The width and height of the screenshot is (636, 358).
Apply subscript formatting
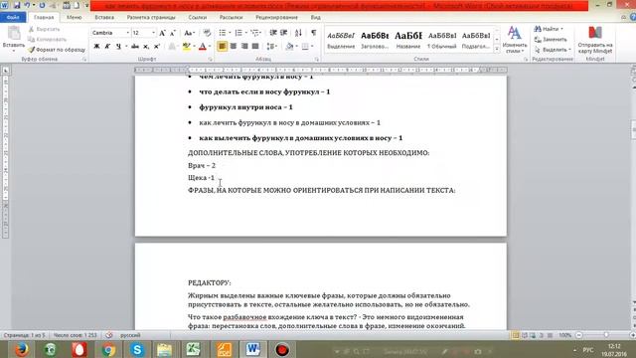146,47
